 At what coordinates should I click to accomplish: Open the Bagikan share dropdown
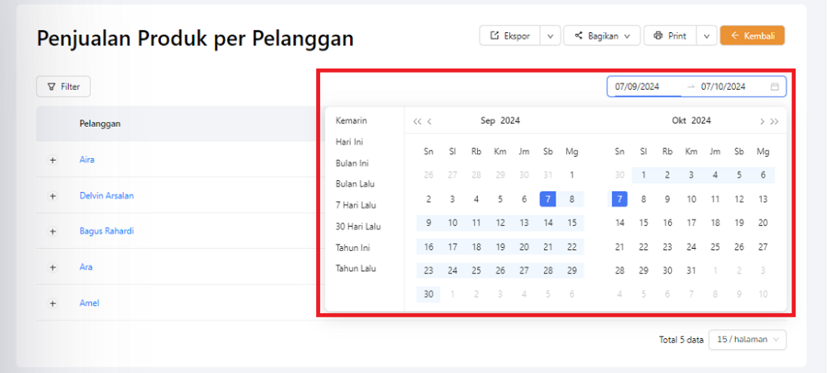tap(602, 36)
